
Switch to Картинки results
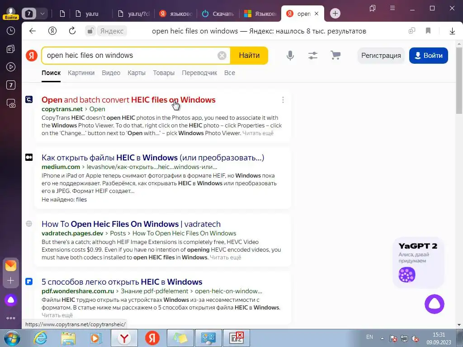pos(81,73)
